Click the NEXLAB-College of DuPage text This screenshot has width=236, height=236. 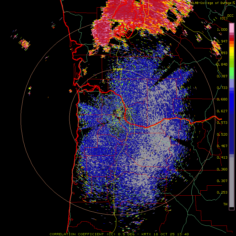point(210,3)
